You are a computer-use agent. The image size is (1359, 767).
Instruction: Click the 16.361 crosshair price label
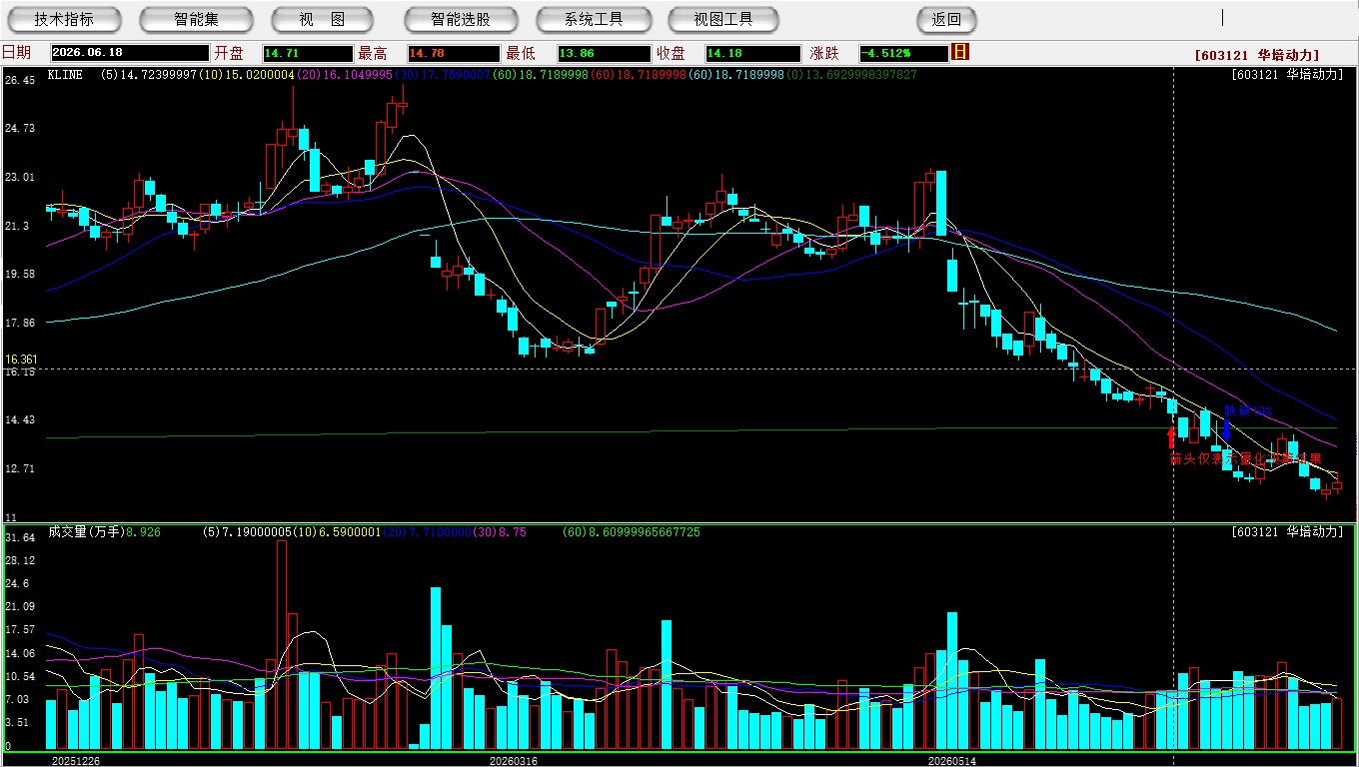point(21,360)
